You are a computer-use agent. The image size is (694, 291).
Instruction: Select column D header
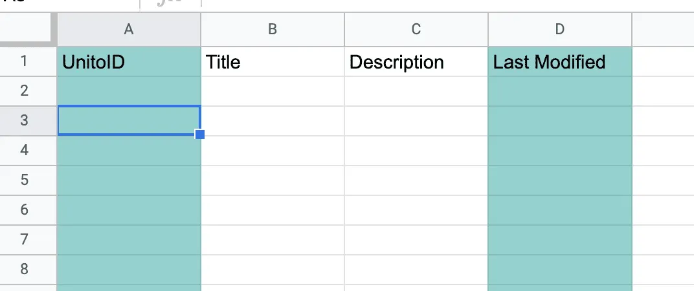pyautogui.click(x=560, y=29)
